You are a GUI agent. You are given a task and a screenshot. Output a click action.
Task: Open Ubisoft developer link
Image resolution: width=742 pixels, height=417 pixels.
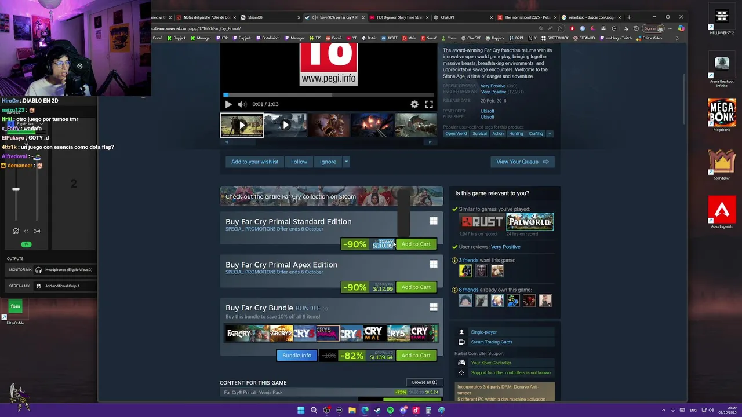tap(488, 111)
